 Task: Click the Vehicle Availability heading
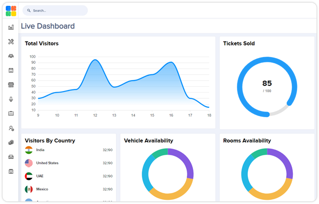coord(149,141)
